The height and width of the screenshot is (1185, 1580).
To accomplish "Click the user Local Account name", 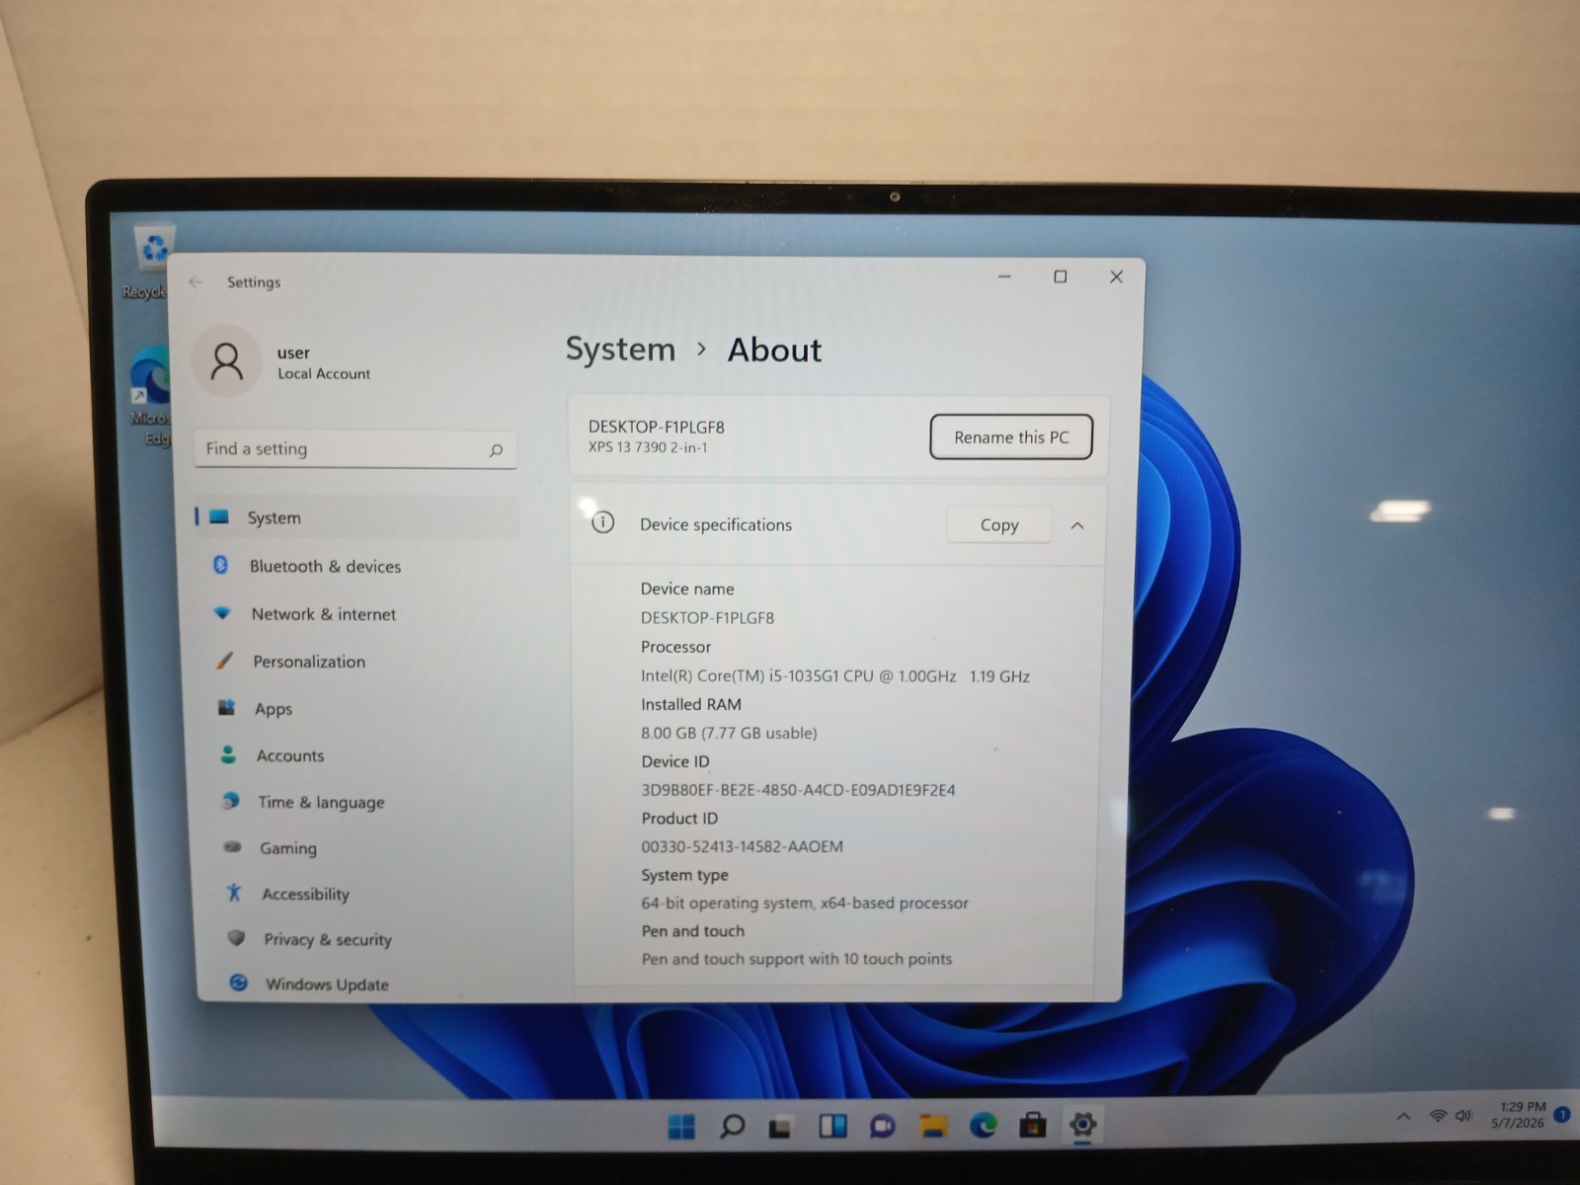I will tap(324, 362).
